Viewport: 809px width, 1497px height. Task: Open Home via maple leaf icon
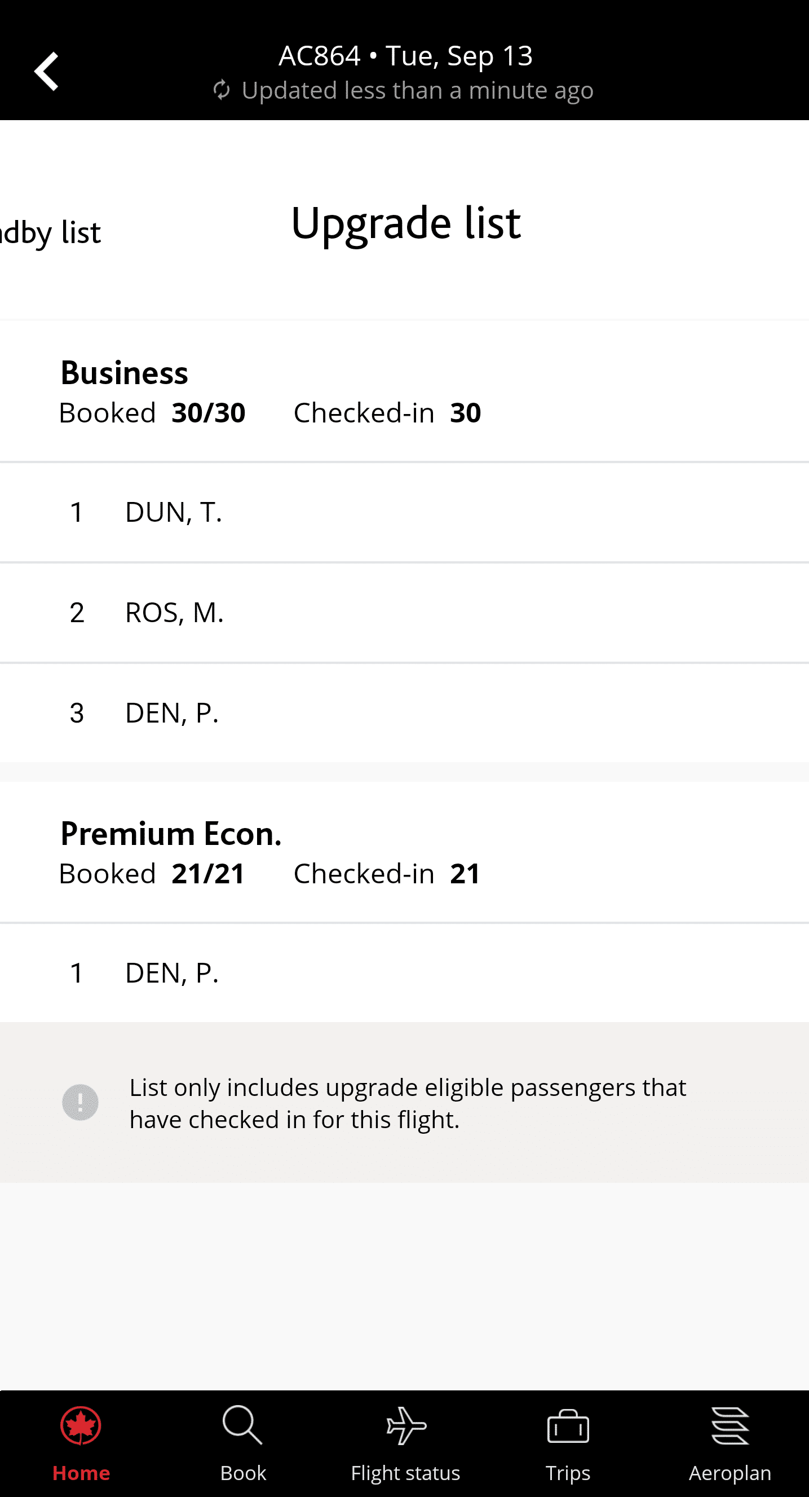click(x=81, y=1426)
